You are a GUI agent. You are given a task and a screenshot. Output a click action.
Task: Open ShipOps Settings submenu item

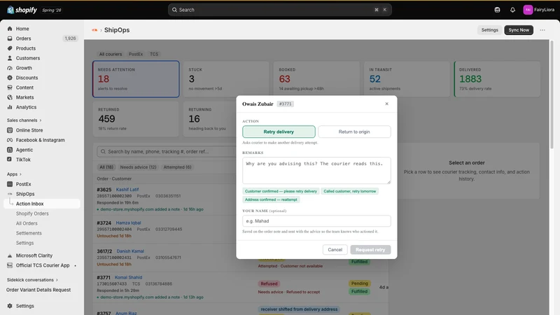click(24, 243)
